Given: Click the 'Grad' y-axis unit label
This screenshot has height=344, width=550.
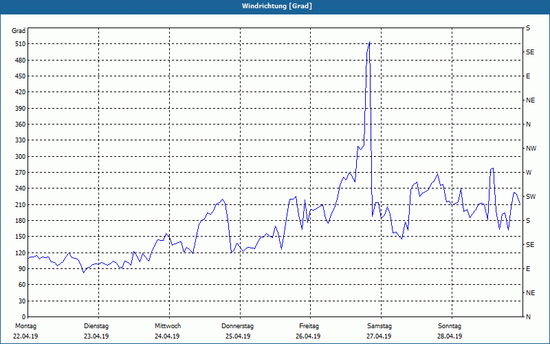Looking at the screenshot, I should point(19,31).
